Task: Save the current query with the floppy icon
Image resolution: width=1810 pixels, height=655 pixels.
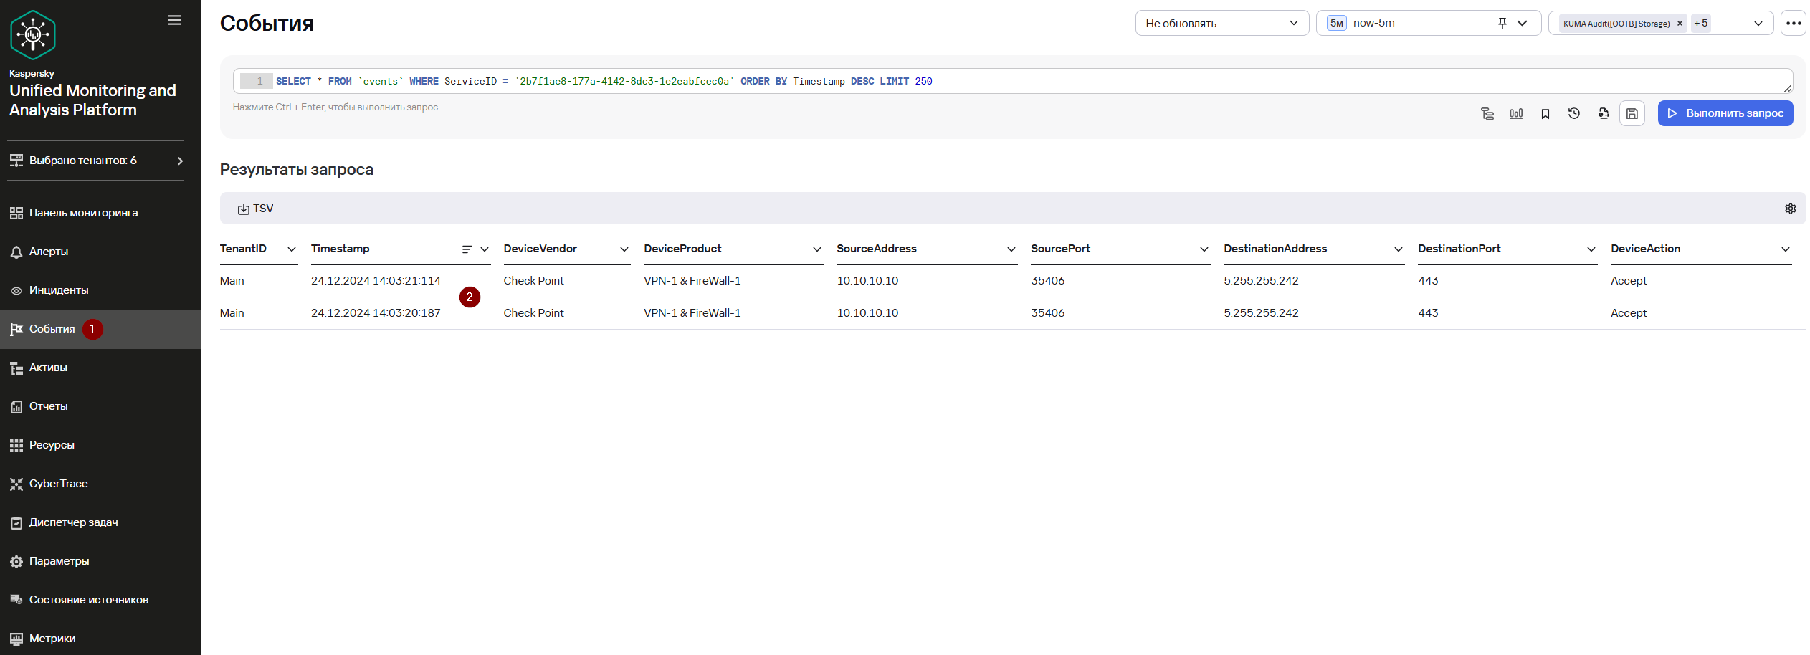Action: point(1632,113)
